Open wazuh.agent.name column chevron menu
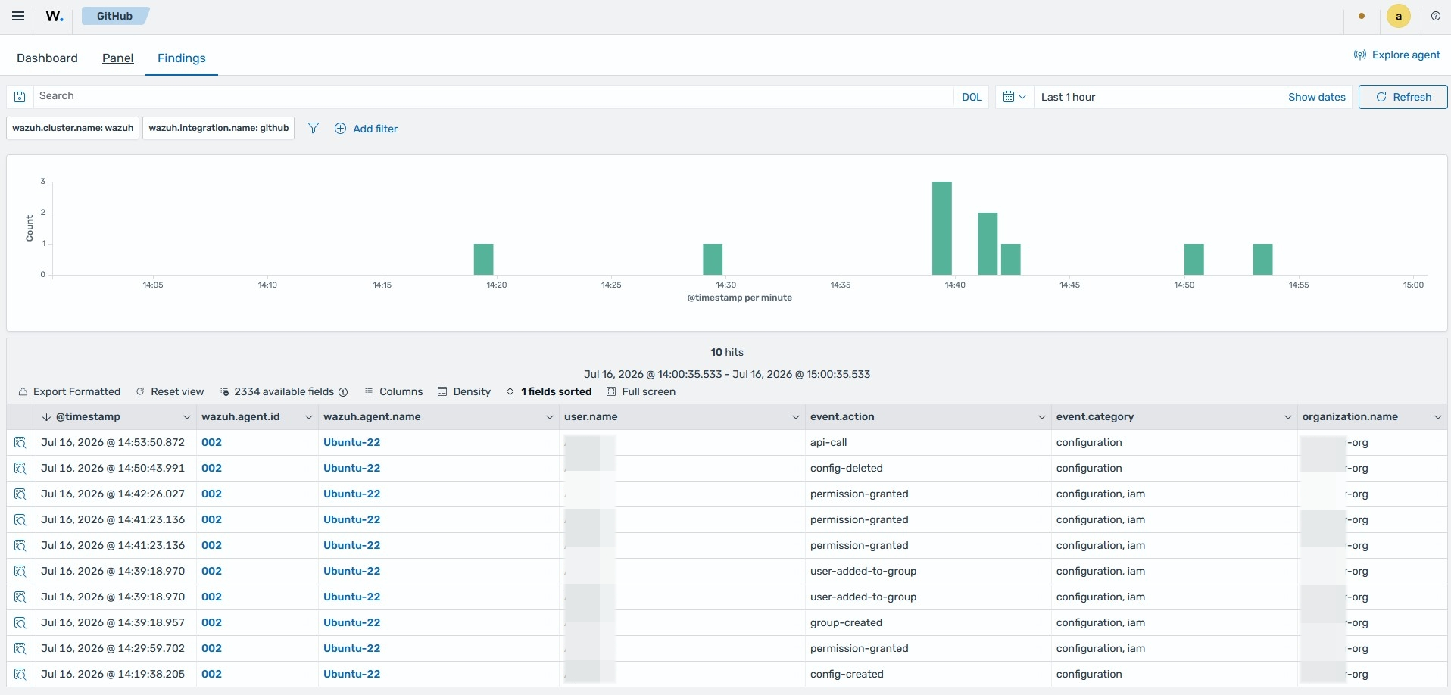This screenshot has height=695, width=1451. click(x=550, y=417)
